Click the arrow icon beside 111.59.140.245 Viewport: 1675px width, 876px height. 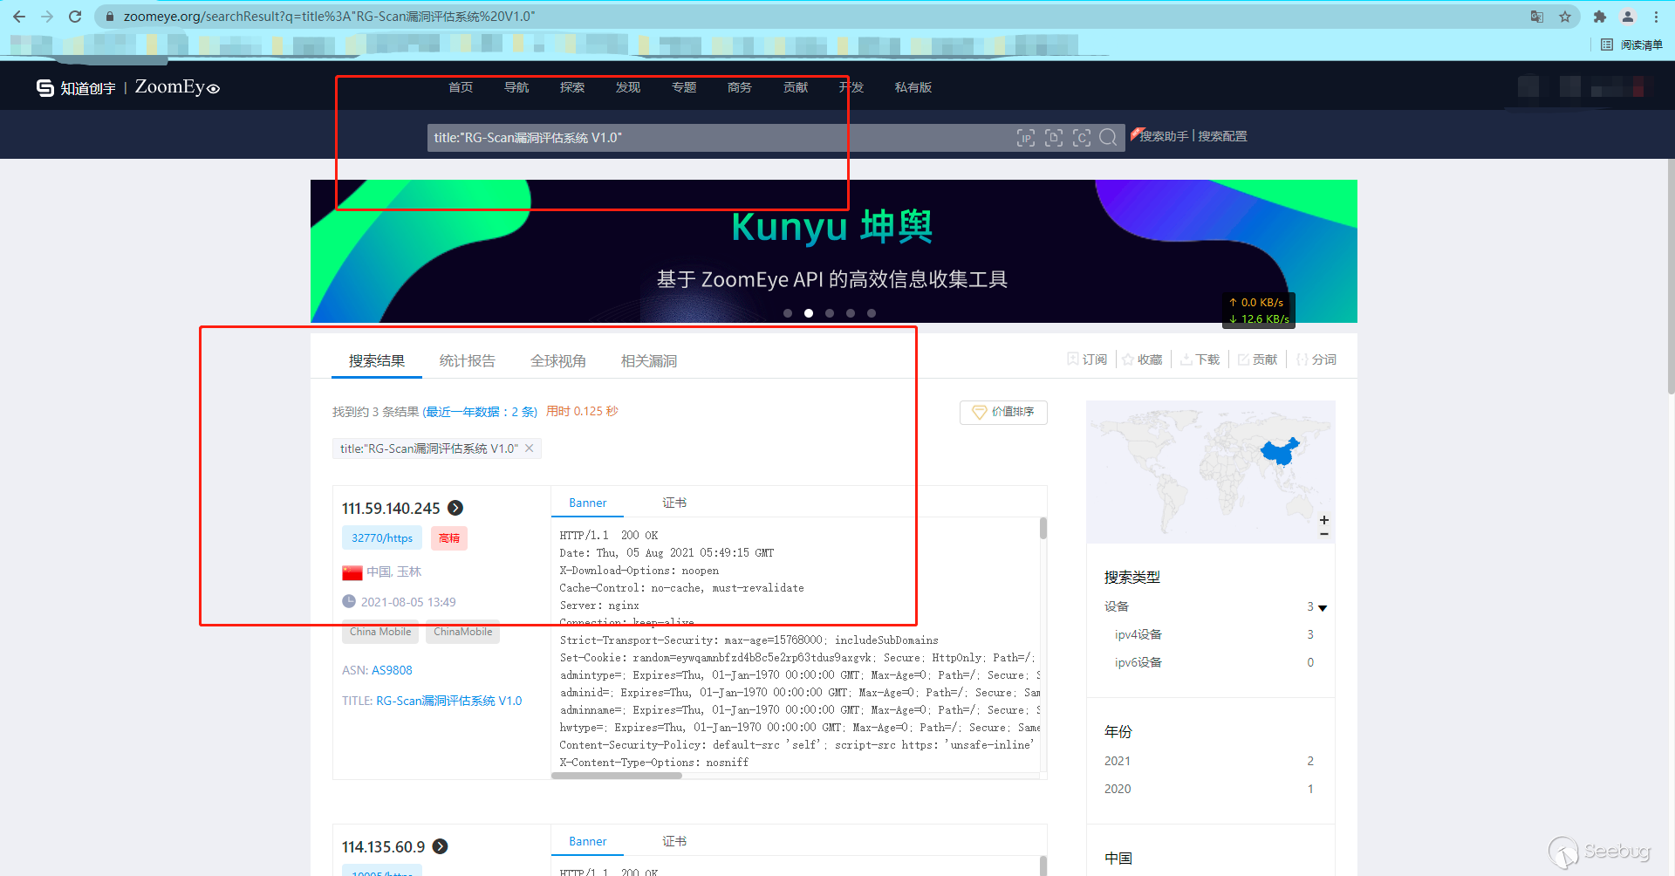[x=455, y=508]
